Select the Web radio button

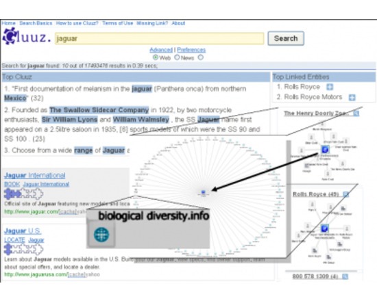(x=156, y=57)
